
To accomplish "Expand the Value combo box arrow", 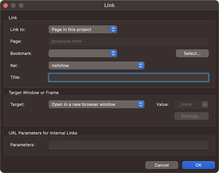I will pos(205,104).
